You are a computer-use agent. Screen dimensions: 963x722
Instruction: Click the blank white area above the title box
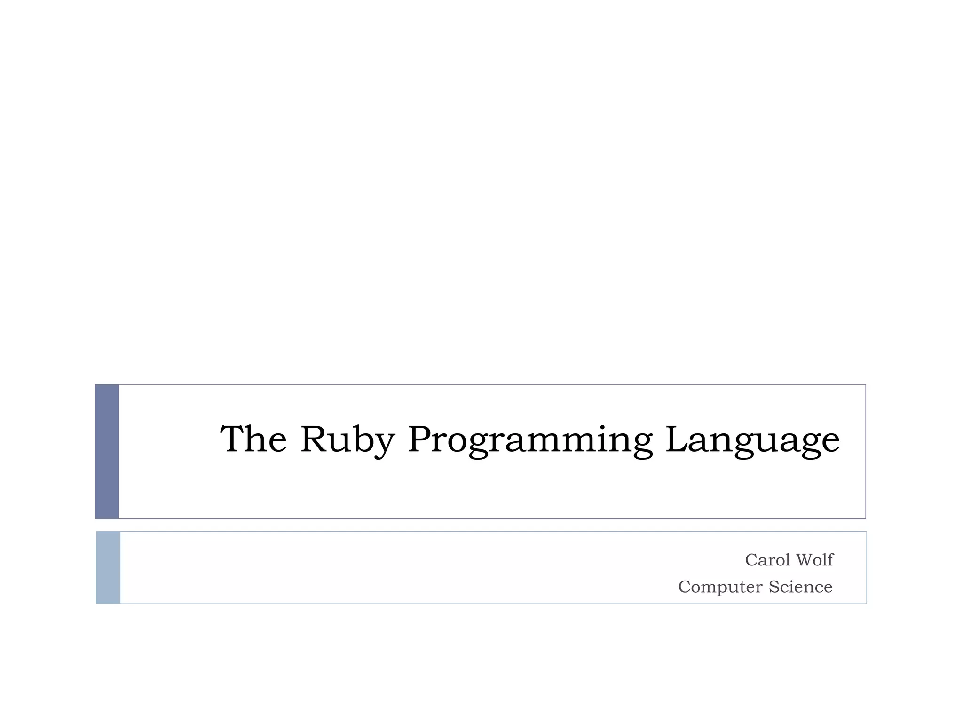[481, 188]
